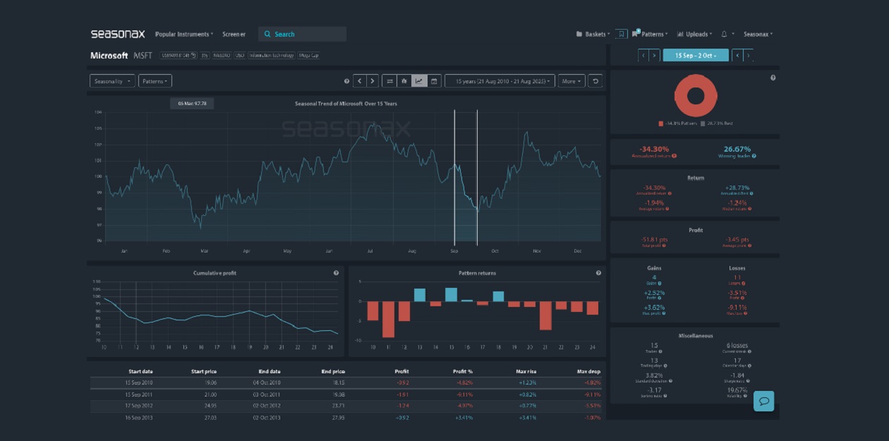889x441 pixels.
Task: Open the 15 Sep – 2 Oct pattern dropdown
Action: click(x=695, y=55)
